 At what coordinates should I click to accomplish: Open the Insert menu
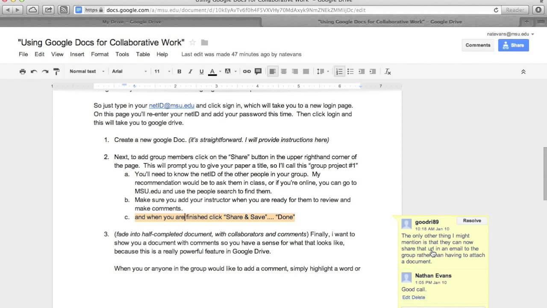point(77,54)
